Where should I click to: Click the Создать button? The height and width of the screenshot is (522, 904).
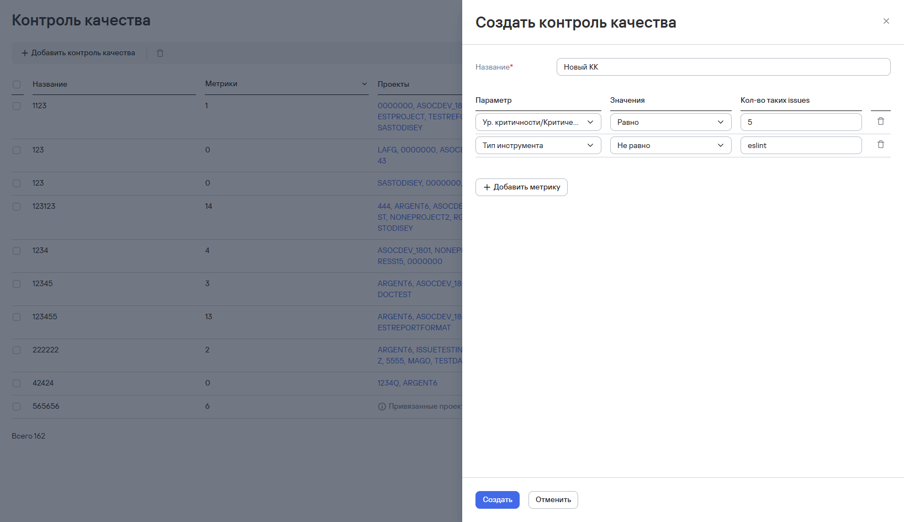(x=497, y=500)
